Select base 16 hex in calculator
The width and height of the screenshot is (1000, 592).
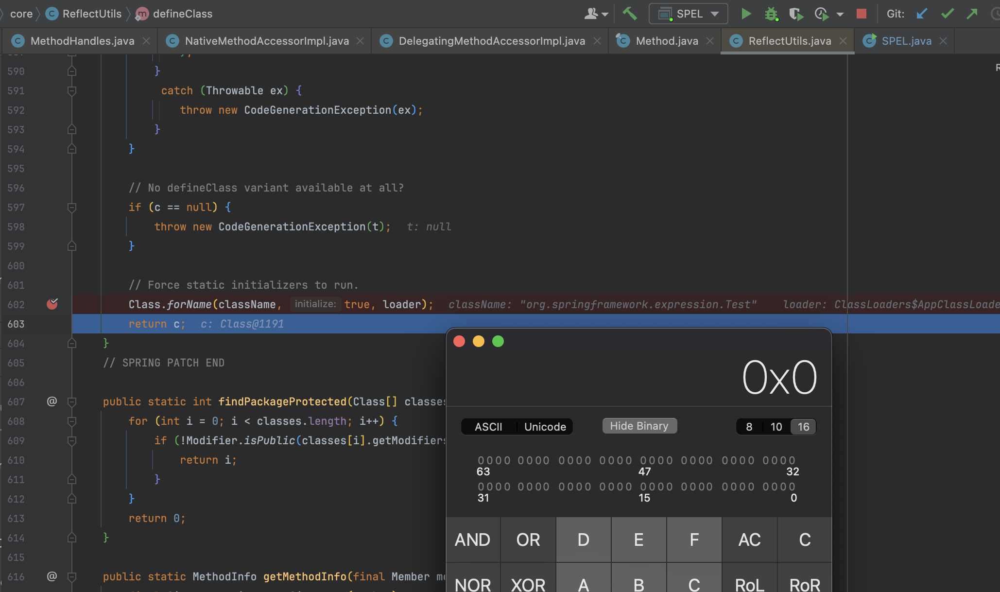tap(803, 427)
